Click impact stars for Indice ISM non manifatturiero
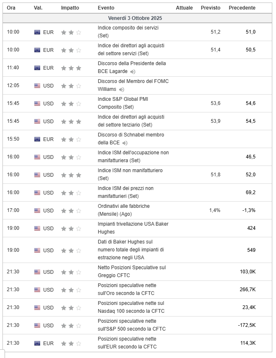The width and height of the screenshot is (276, 358). pos(71,175)
